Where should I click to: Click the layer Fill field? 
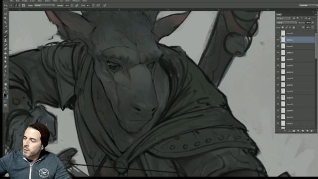(308, 27)
